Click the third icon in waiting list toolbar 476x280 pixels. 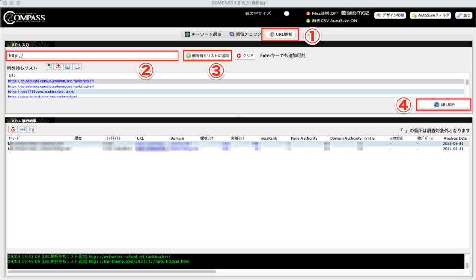(68, 67)
